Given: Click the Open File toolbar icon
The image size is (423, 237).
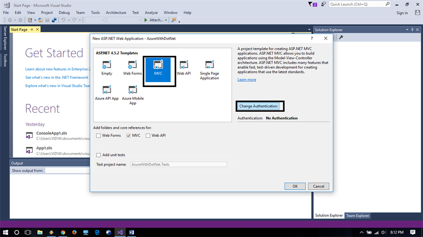Looking at the screenshot, I should click(x=40, y=20).
